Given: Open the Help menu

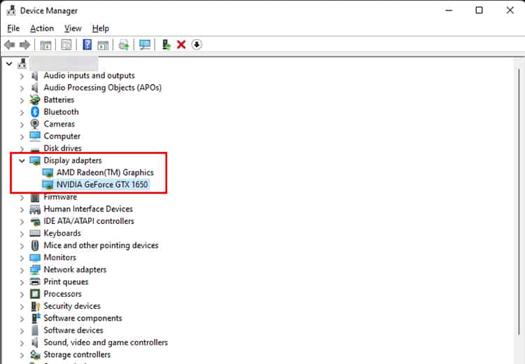Looking at the screenshot, I should point(100,29).
